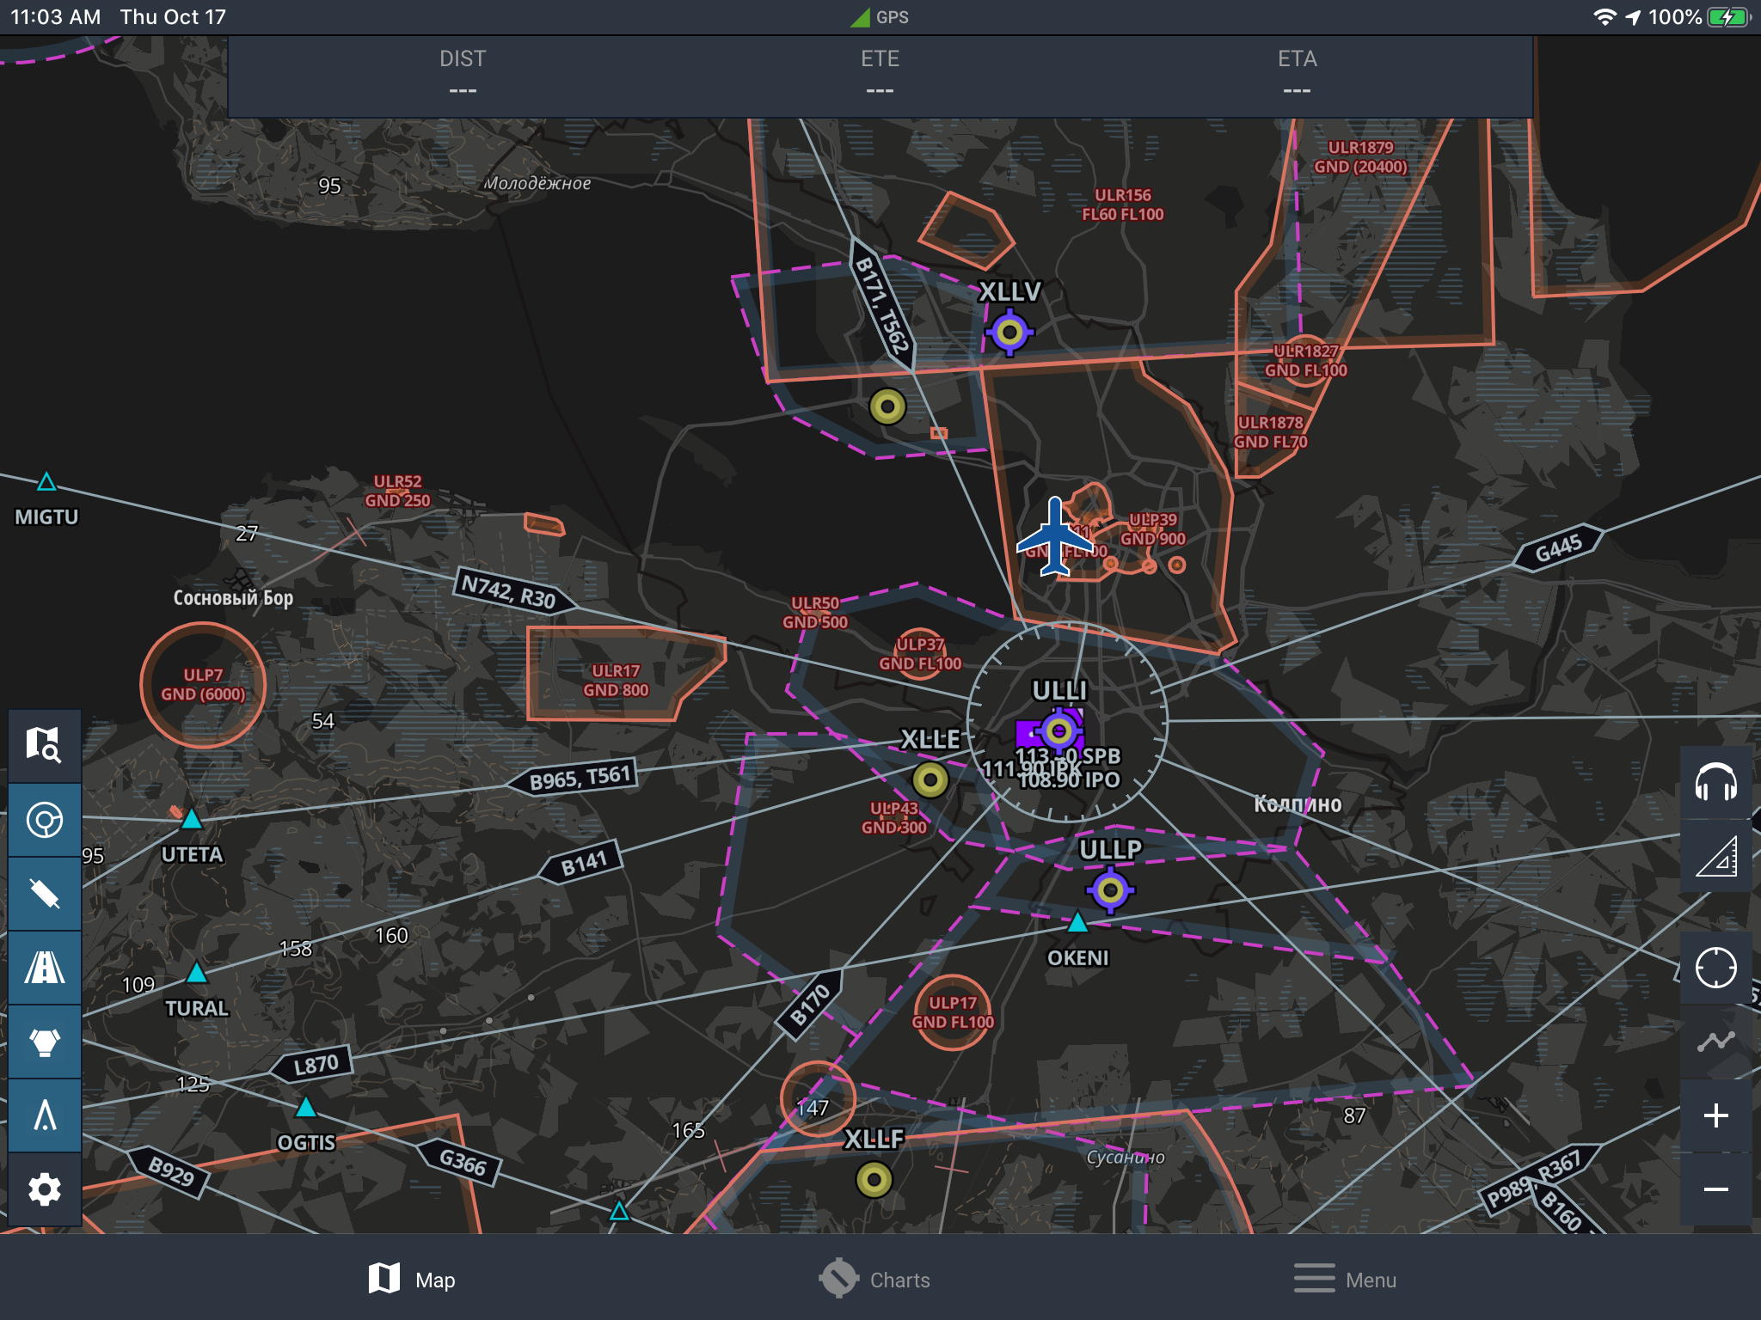The width and height of the screenshot is (1761, 1320).
Task: Select the Map tab
Action: 412,1280
